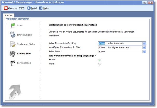Expand the Voller Steuersatz dropdown
This screenshot has width=157, height=108.
click(x=144, y=43)
